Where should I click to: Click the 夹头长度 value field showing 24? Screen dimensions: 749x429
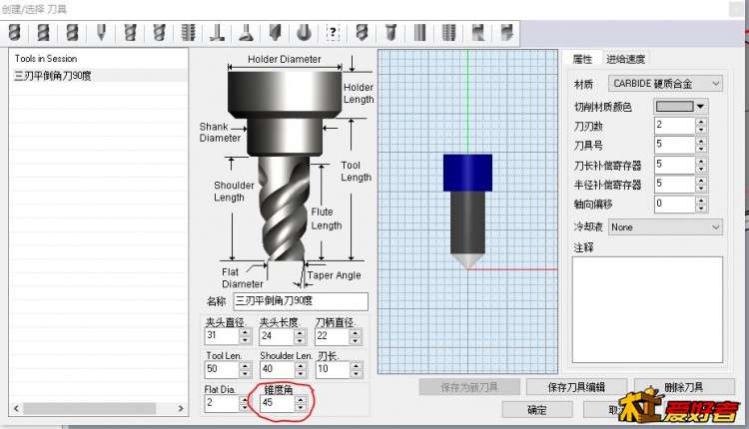(x=277, y=336)
